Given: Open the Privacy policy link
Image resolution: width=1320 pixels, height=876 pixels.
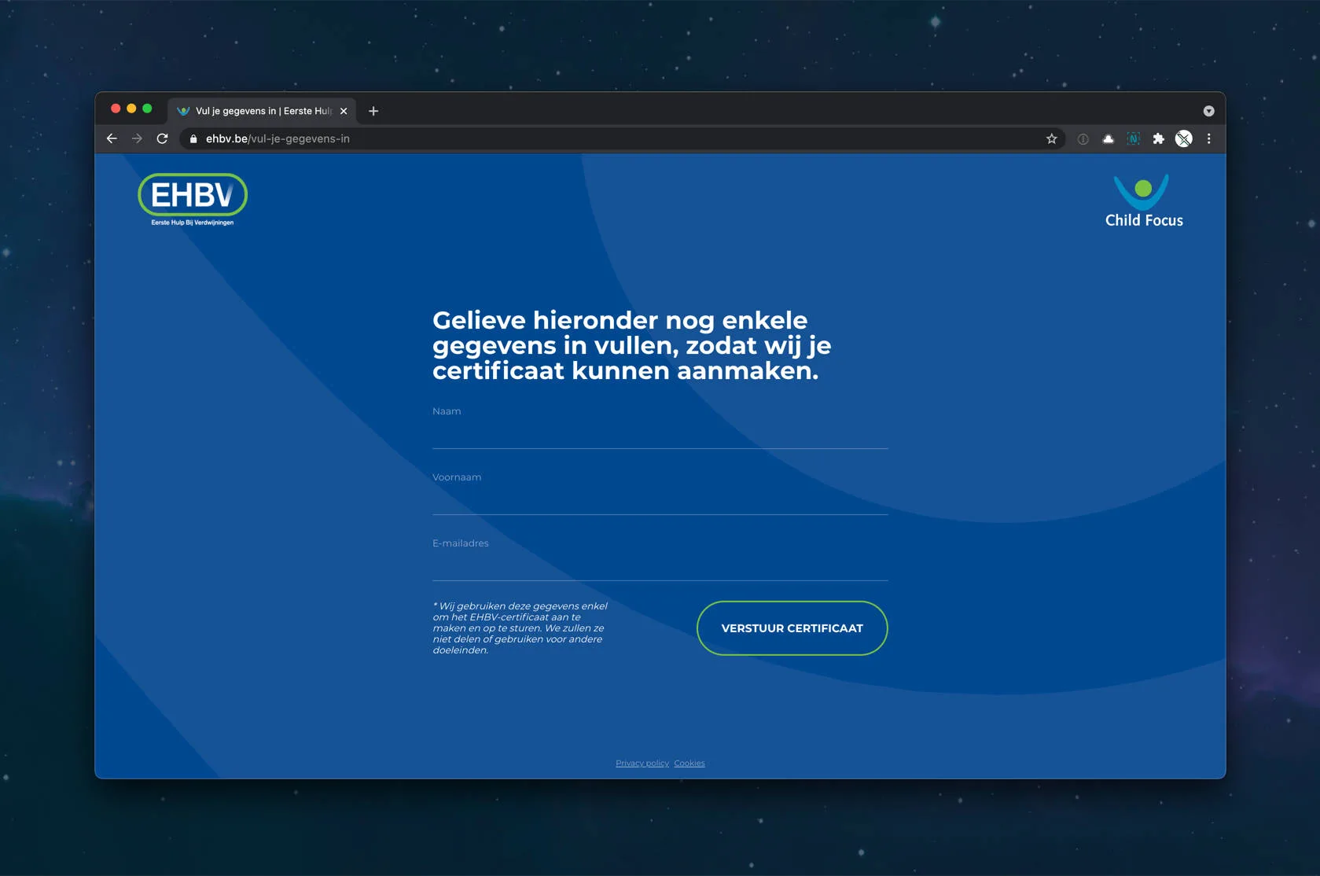Looking at the screenshot, I should (x=642, y=763).
